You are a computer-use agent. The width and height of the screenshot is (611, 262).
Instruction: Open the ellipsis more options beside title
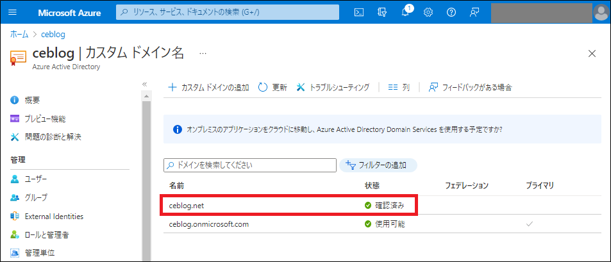[x=203, y=53]
